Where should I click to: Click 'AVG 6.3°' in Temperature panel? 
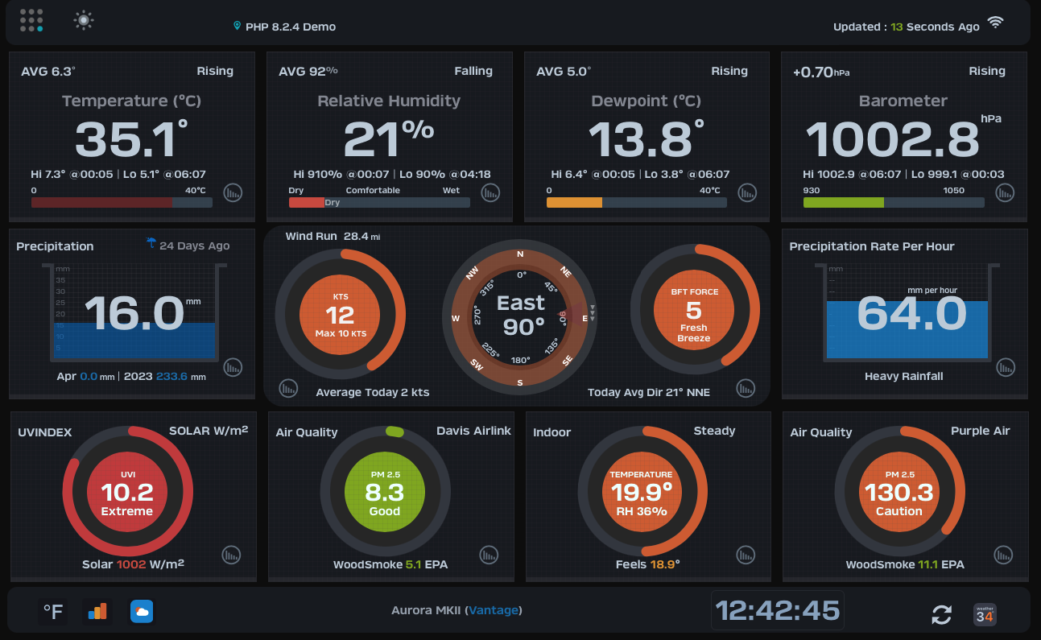(x=48, y=71)
